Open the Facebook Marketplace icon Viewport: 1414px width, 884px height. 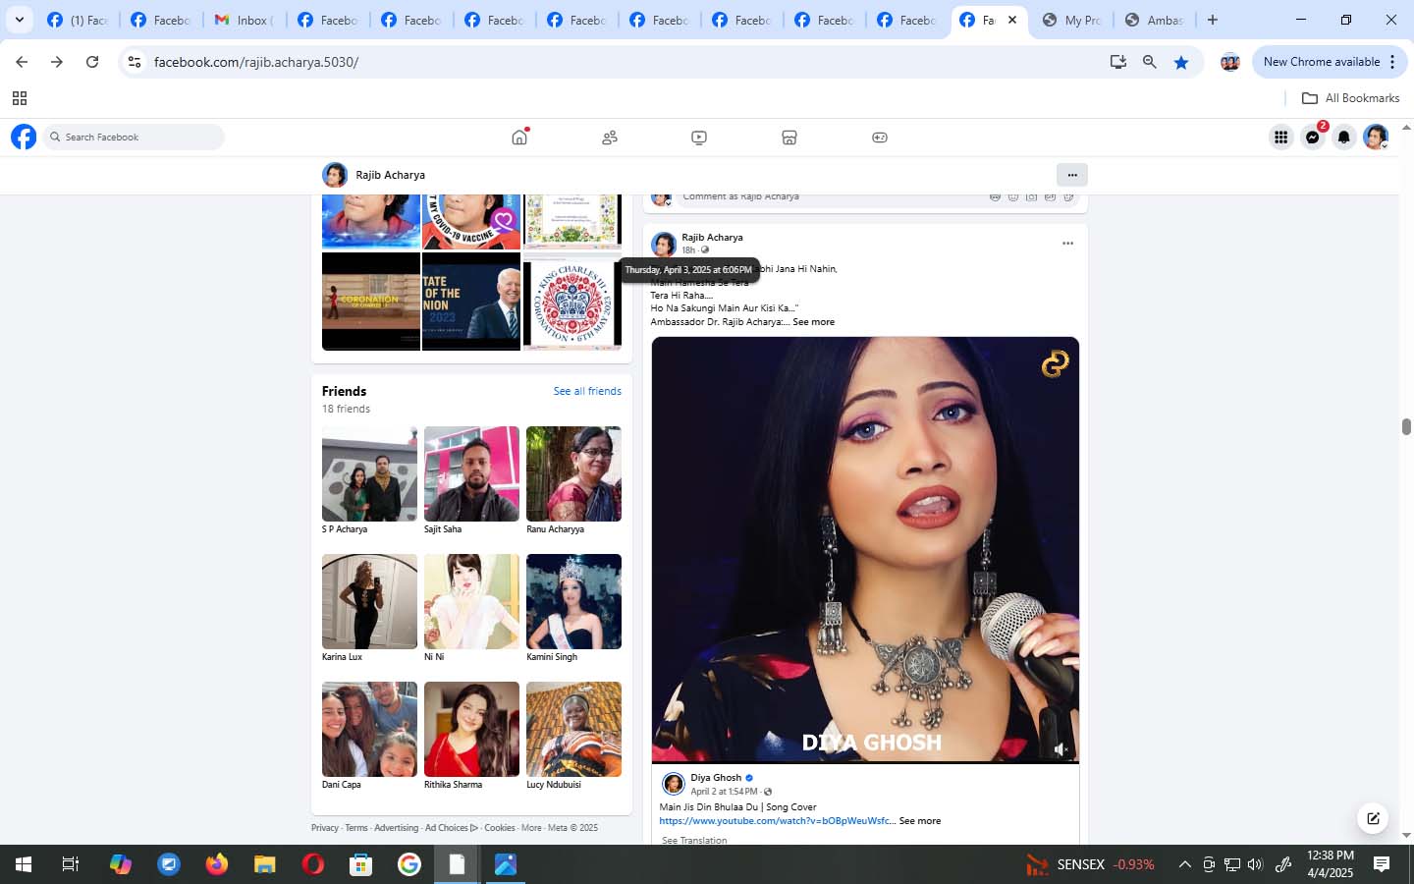click(x=789, y=138)
